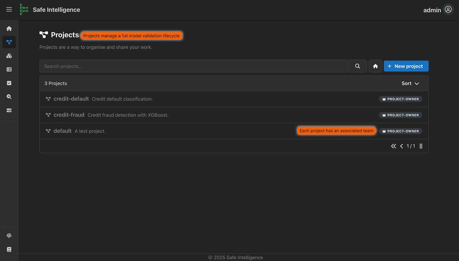Open the hamburger menu in header
Viewport: 459px width, 261px height.
click(9, 10)
